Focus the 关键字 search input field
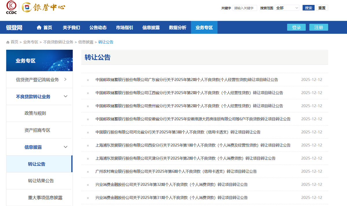 click(245, 8)
